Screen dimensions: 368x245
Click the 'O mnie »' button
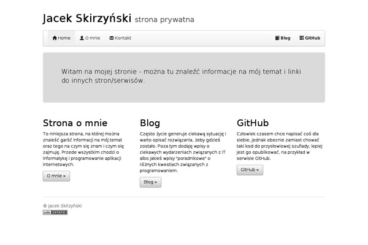(56, 176)
